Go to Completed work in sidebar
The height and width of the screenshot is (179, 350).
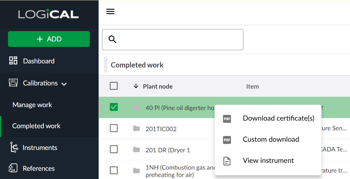[36, 126]
